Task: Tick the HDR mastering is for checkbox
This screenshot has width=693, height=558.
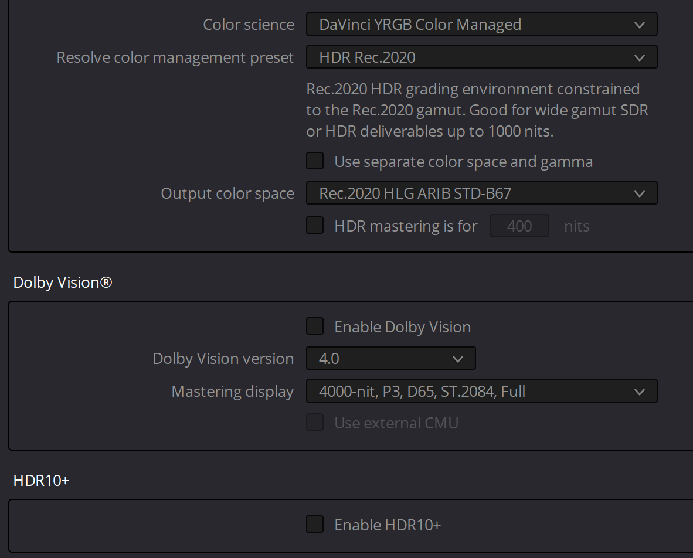Action: pyautogui.click(x=315, y=225)
